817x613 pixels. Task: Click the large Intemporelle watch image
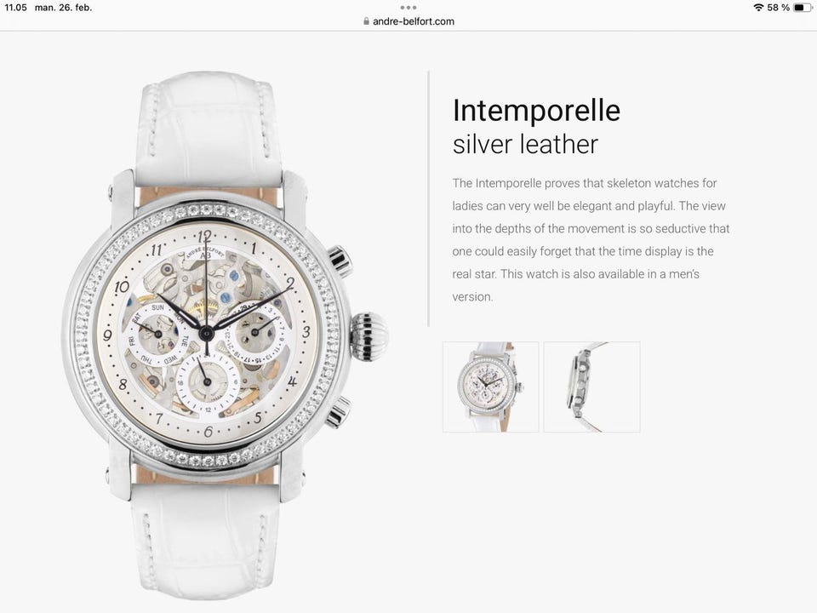click(225, 335)
